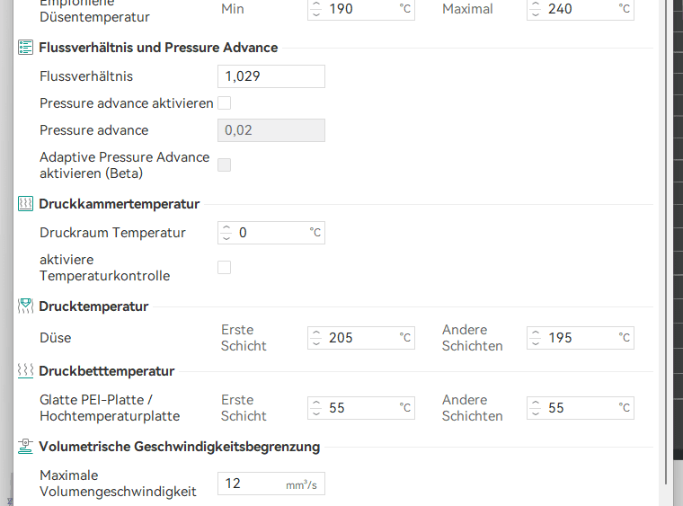
Task: Click the PEI-Platte Andere Schichten stepper arrows
Action: [x=536, y=408]
